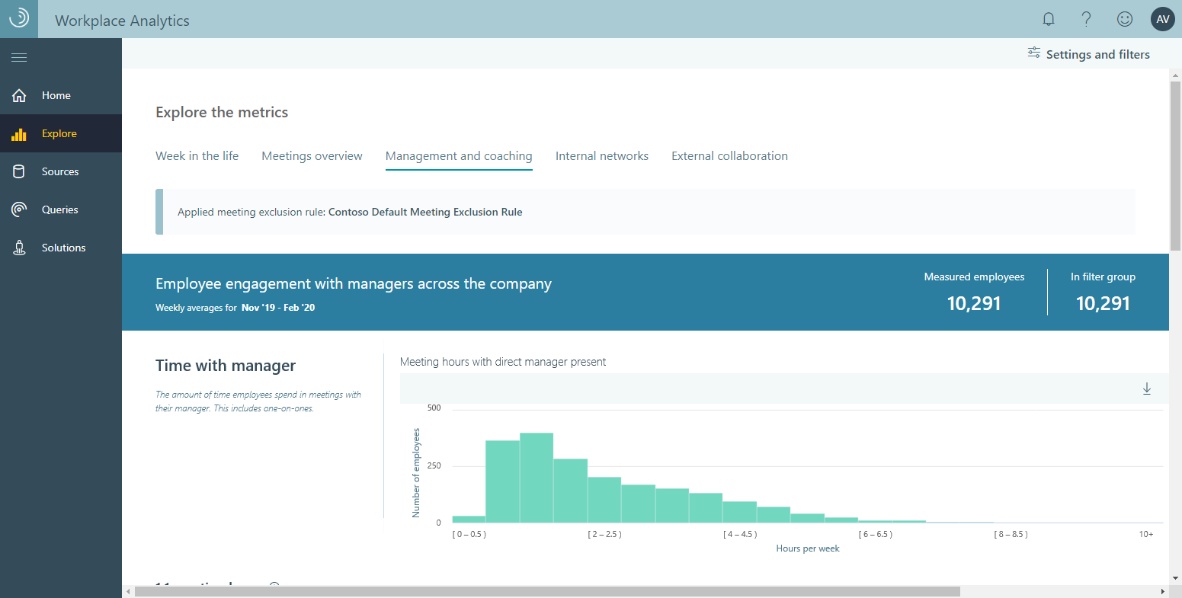Download the manager meeting hours chart
Screen dimensions: 1182x598
point(1147,389)
